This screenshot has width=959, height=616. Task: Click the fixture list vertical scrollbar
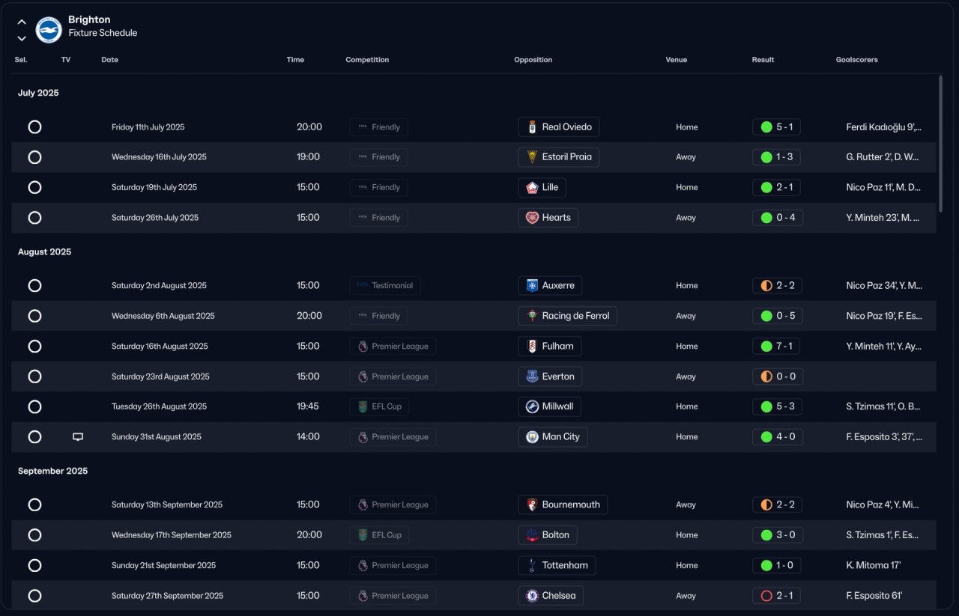click(x=941, y=142)
